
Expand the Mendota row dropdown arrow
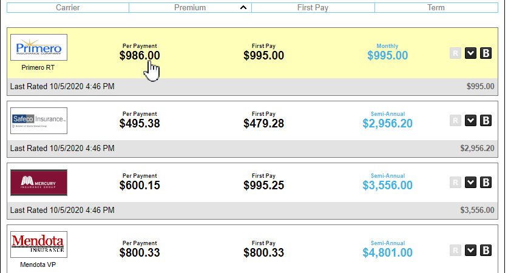coord(470,251)
